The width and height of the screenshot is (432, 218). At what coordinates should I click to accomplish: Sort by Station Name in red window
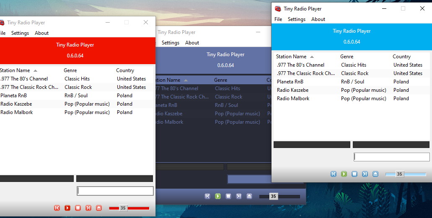[x=15, y=70]
